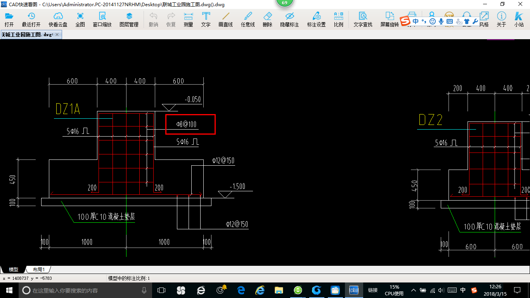
Task: Click the DZ1A title text
Action: pyautogui.click(x=68, y=109)
